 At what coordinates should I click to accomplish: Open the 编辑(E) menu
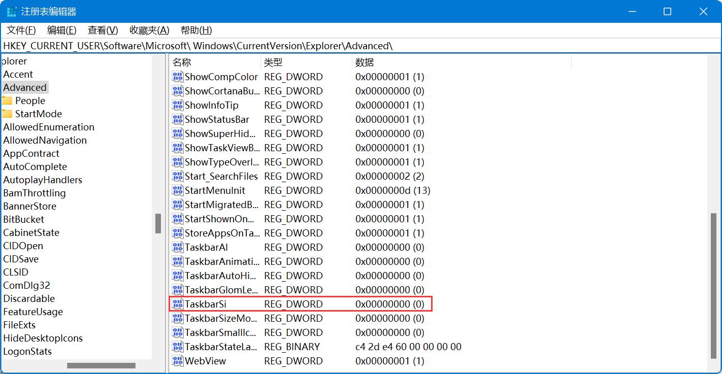point(61,30)
